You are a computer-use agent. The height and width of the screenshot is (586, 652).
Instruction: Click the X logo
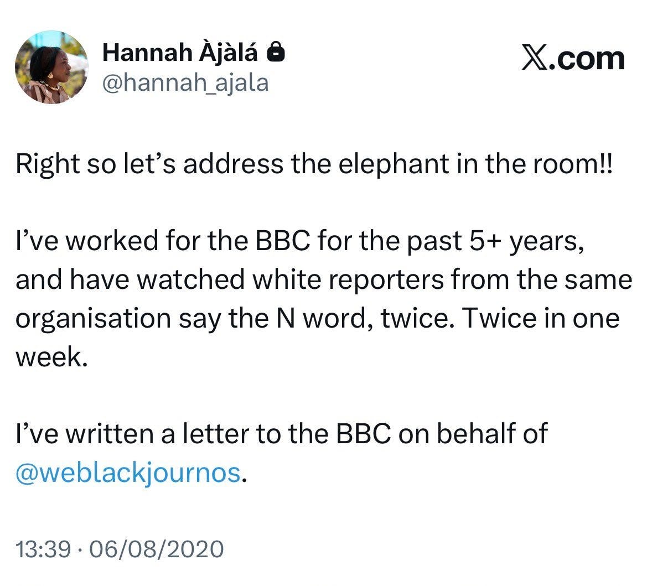(535, 59)
